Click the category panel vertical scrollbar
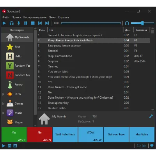 [35, 72]
